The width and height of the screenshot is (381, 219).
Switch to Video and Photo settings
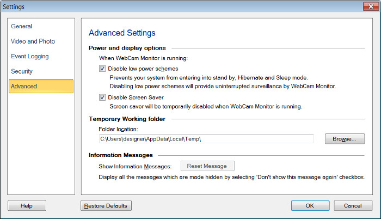(33, 41)
